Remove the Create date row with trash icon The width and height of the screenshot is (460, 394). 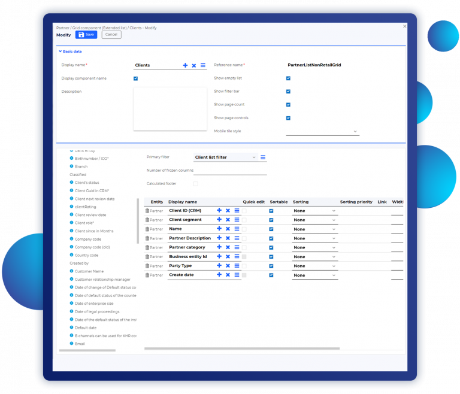point(147,275)
